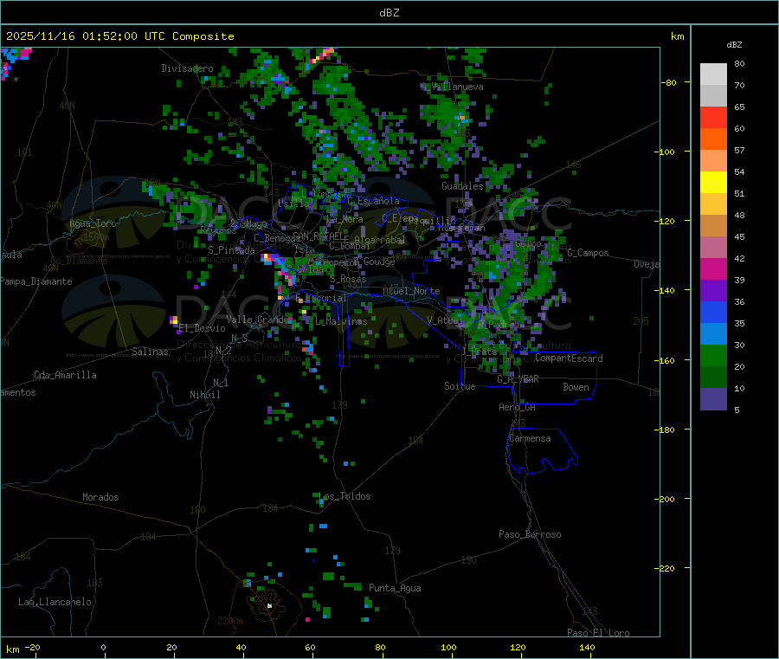Click the dBZ heading above the legend
The width and height of the screenshot is (779, 659).
coord(734,45)
